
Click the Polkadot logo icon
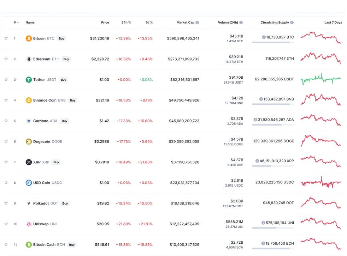tap(29, 203)
